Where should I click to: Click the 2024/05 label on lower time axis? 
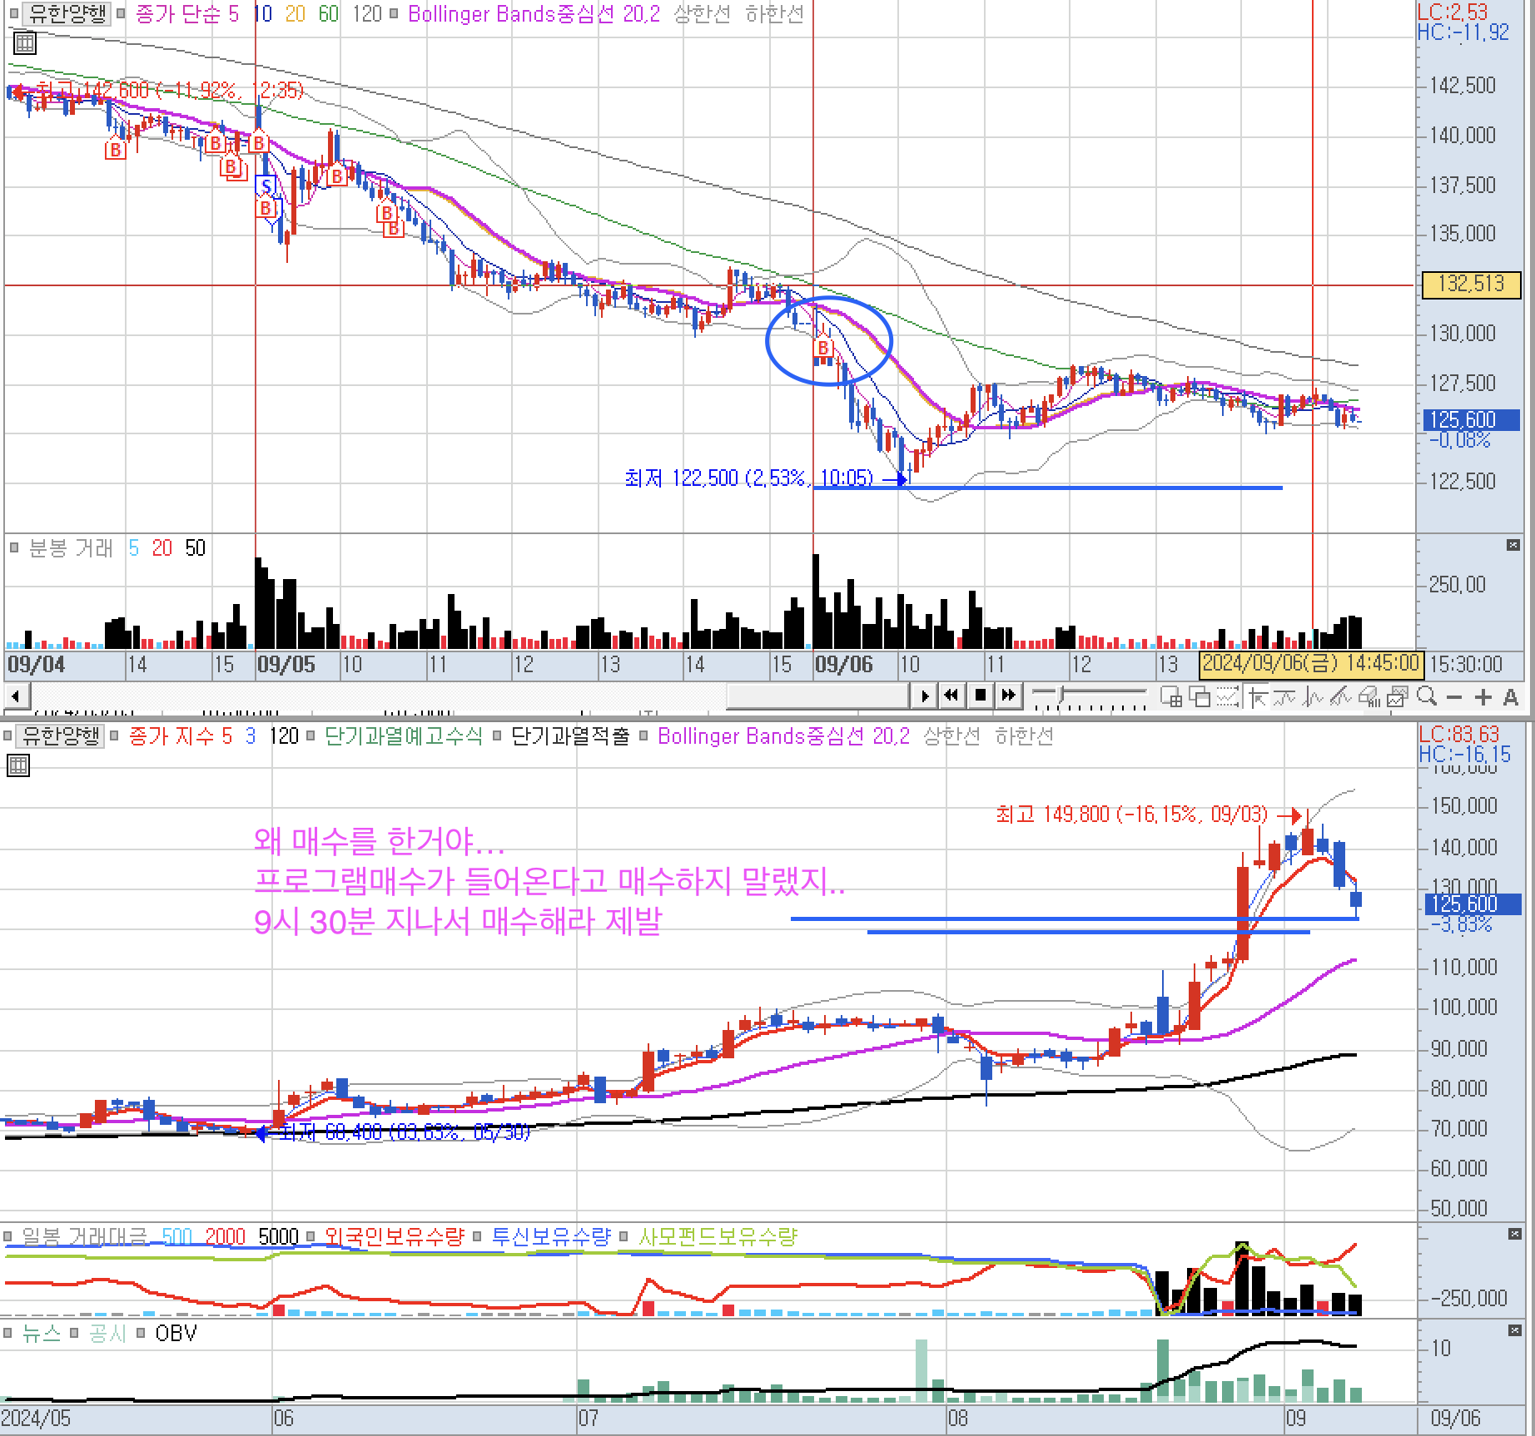(36, 1418)
